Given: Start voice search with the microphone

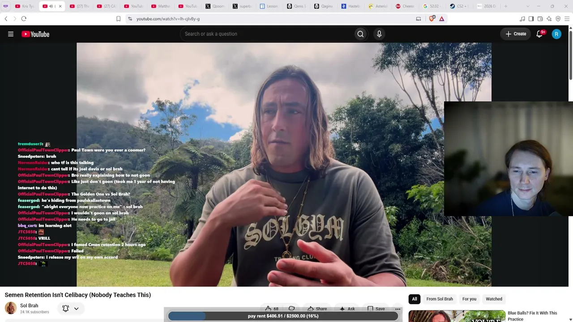Looking at the screenshot, I should click(x=379, y=34).
